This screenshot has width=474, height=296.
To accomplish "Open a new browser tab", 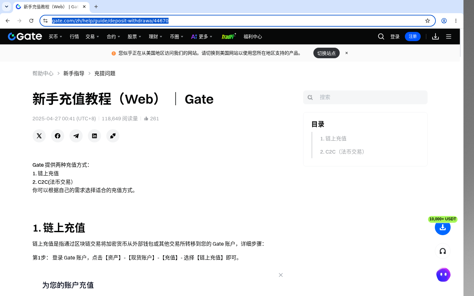I will pyautogui.click(x=96, y=7).
